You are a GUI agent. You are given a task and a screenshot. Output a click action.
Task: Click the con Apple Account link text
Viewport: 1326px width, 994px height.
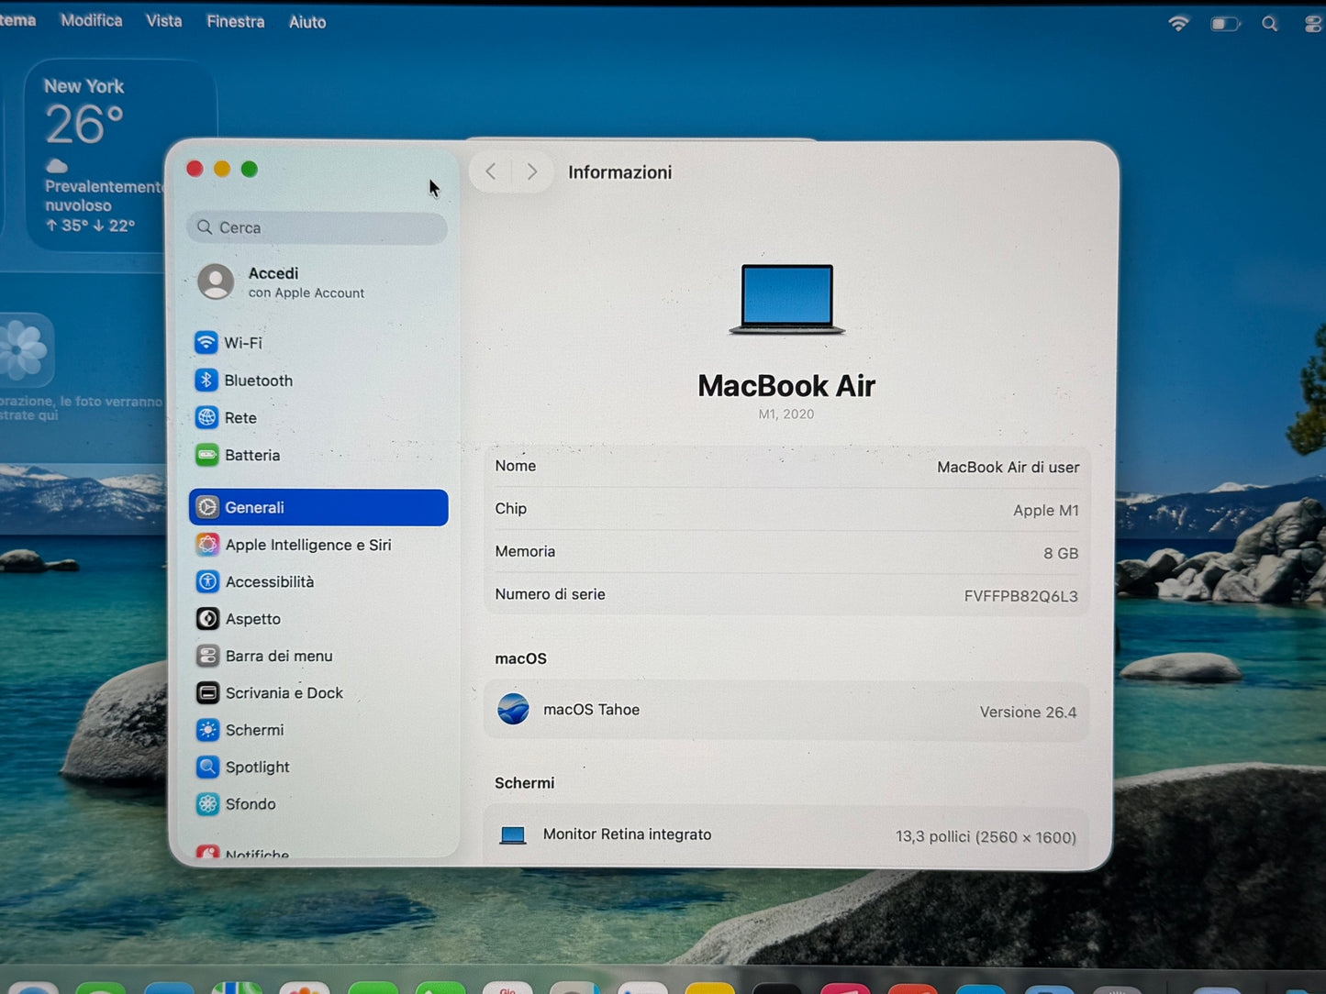(306, 293)
